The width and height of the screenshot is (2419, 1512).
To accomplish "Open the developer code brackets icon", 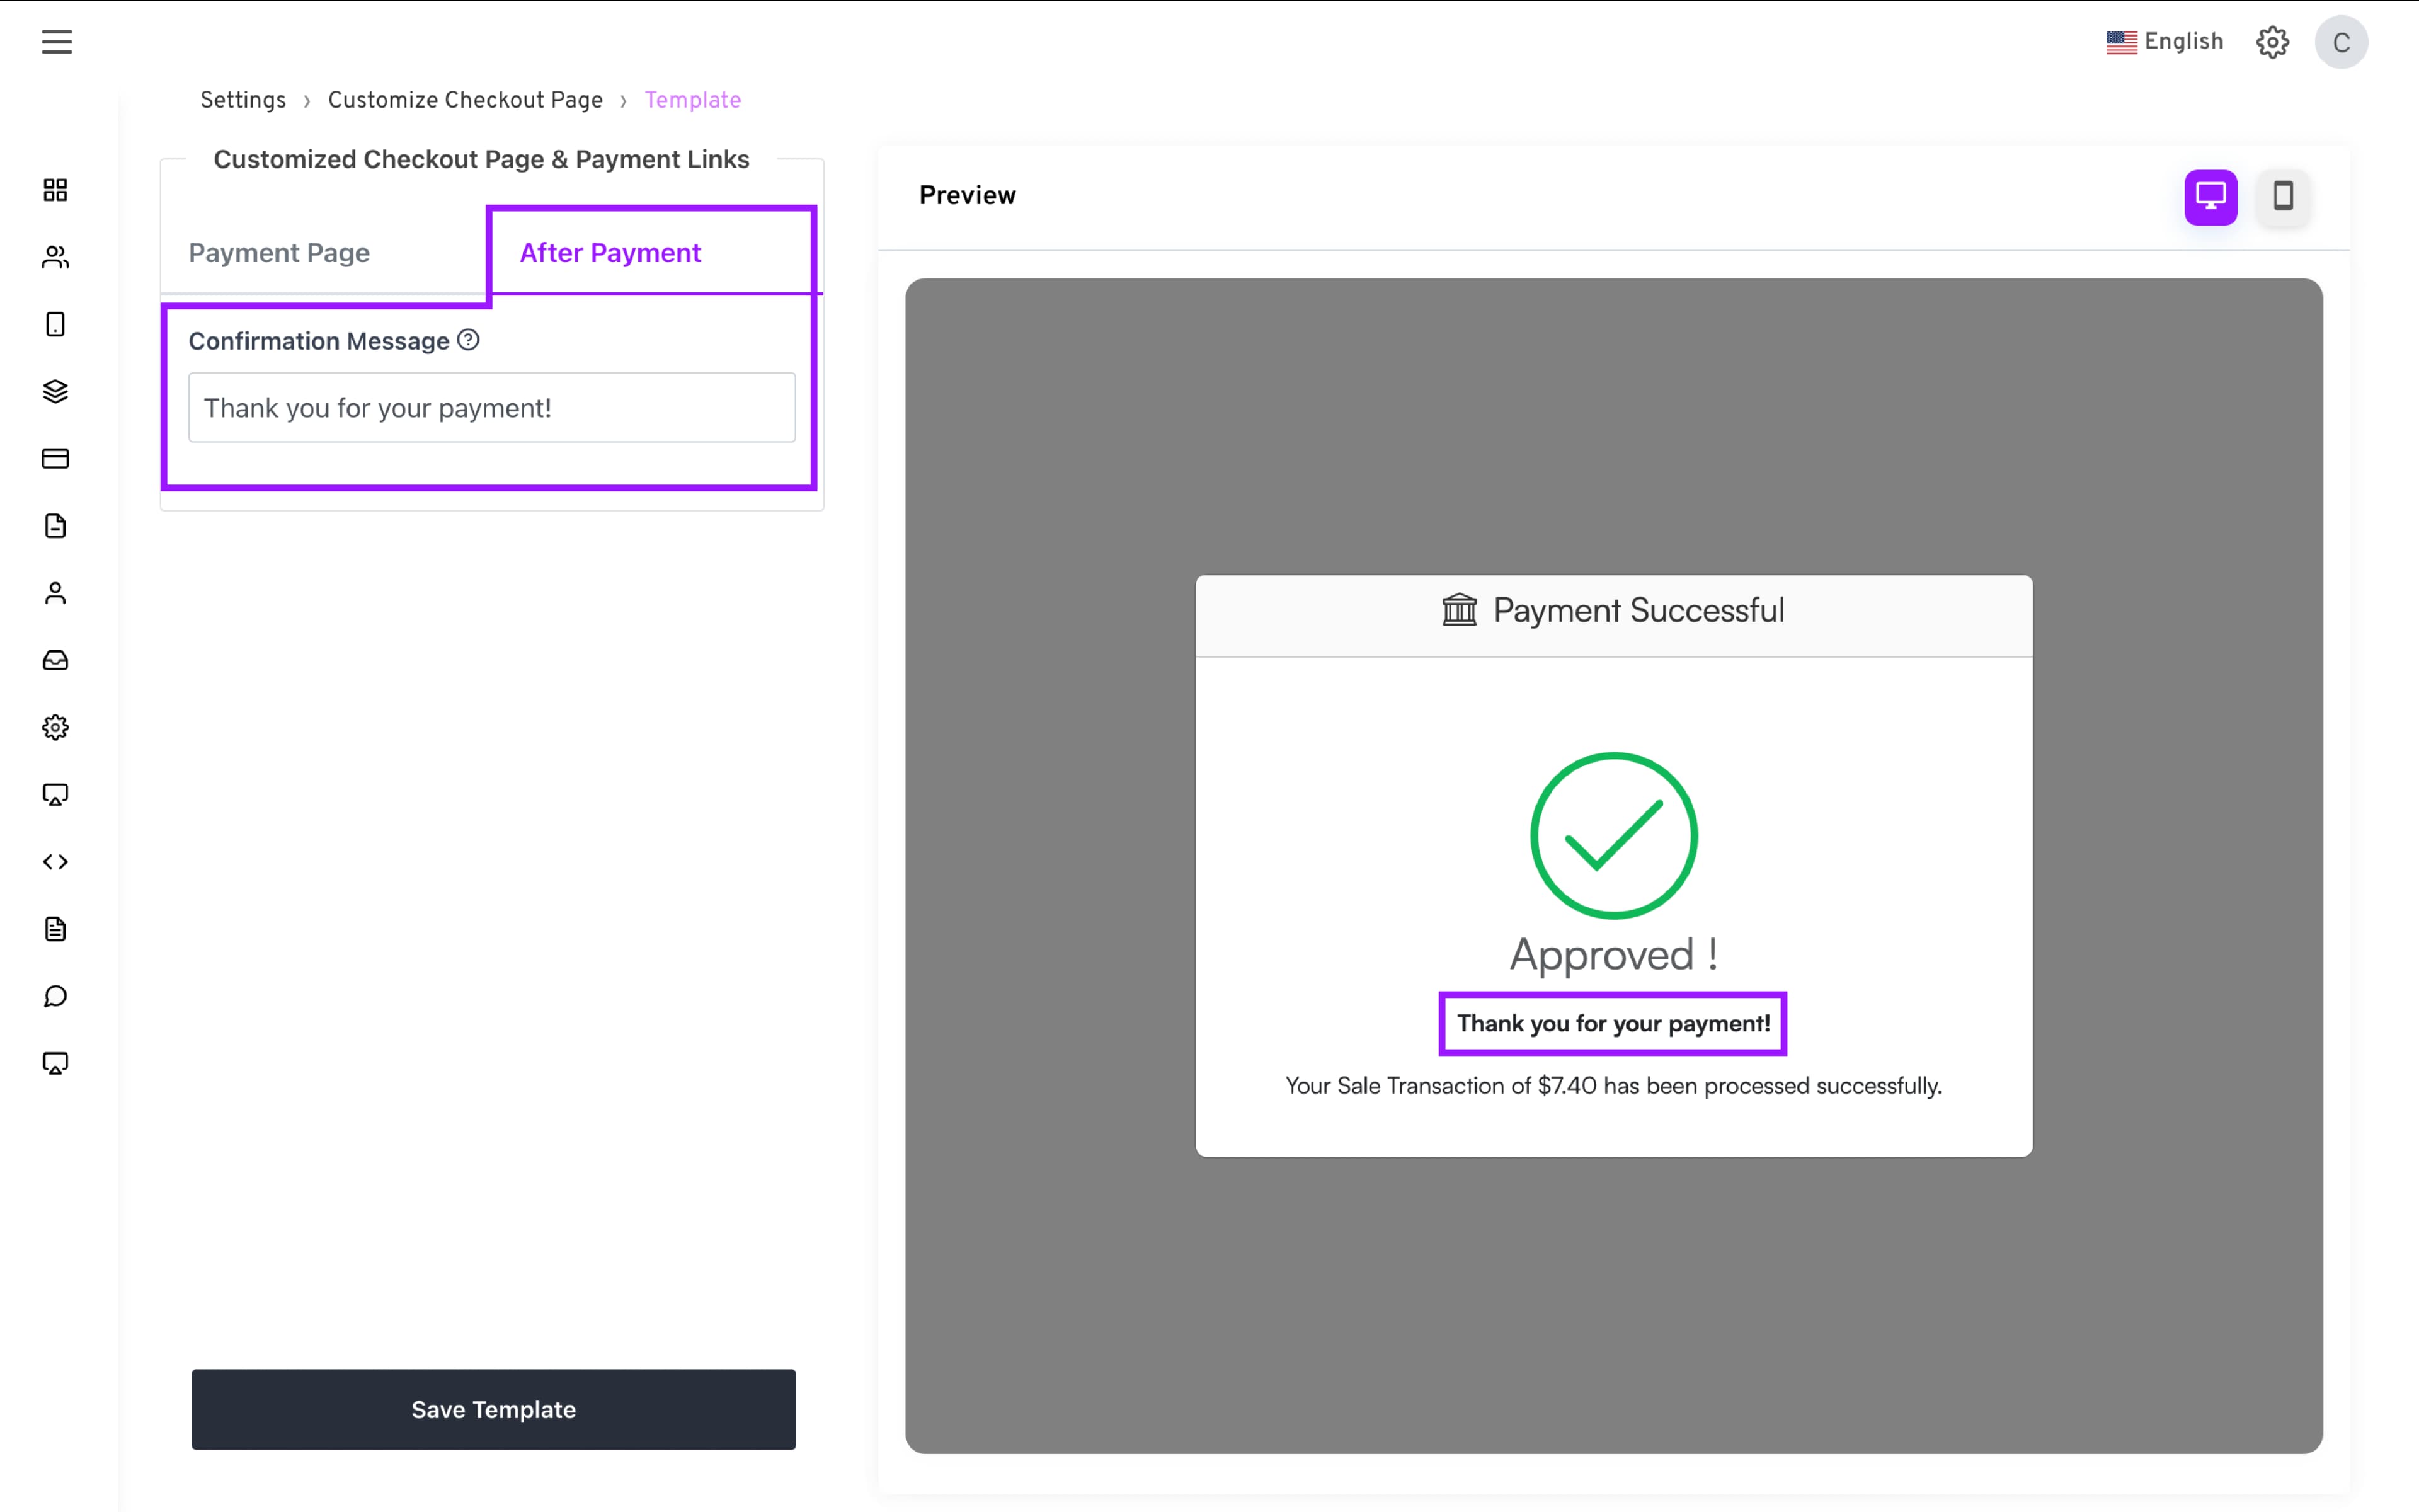I will tap(56, 862).
